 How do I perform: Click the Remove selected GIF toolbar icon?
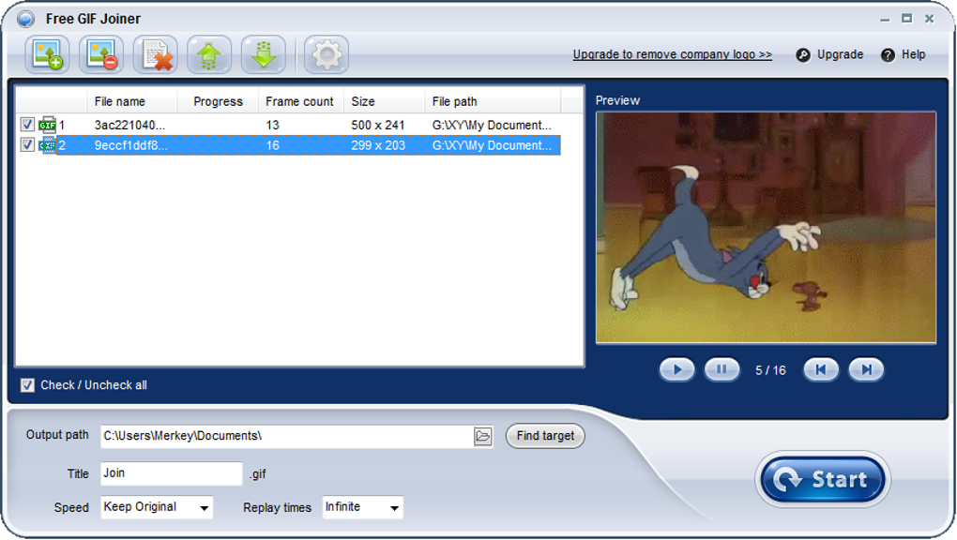point(100,55)
